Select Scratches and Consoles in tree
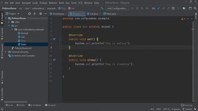The image size is (198, 111). pos(21,55)
